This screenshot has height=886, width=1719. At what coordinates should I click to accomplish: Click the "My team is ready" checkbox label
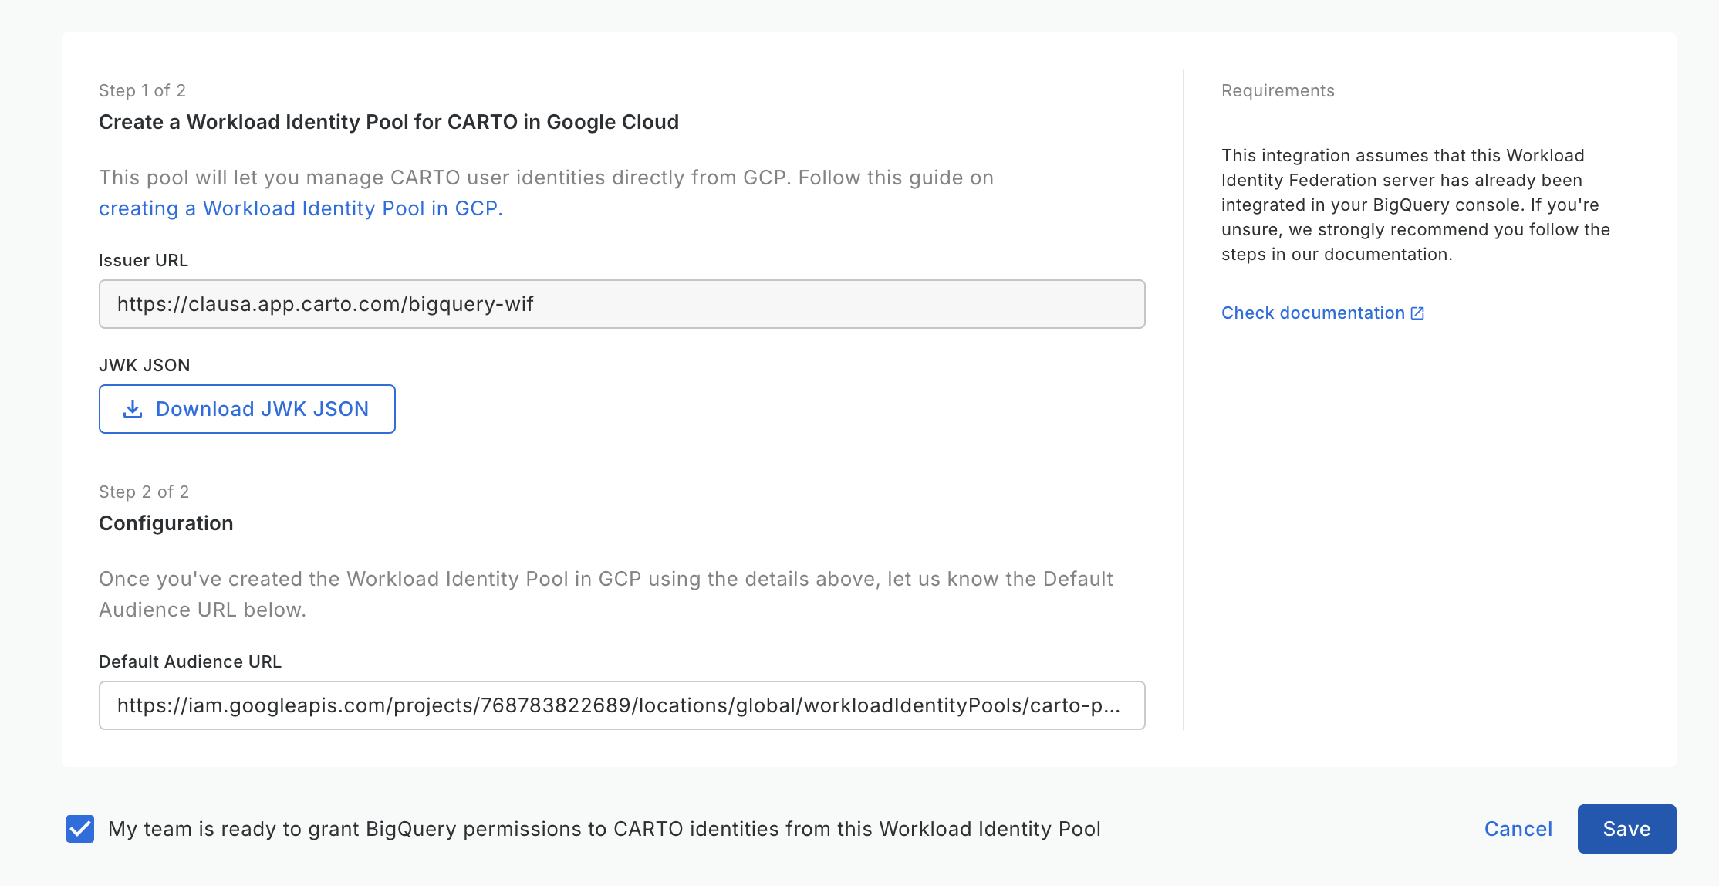click(604, 829)
